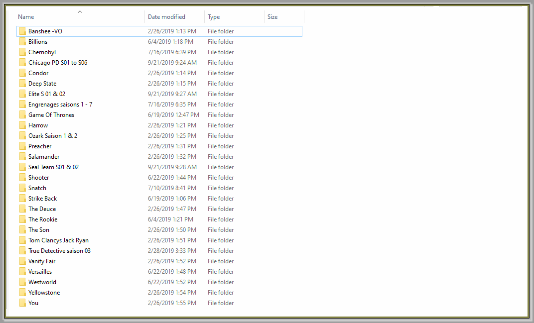Select the Billions folder name
The height and width of the screenshot is (323, 534).
tap(38, 42)
